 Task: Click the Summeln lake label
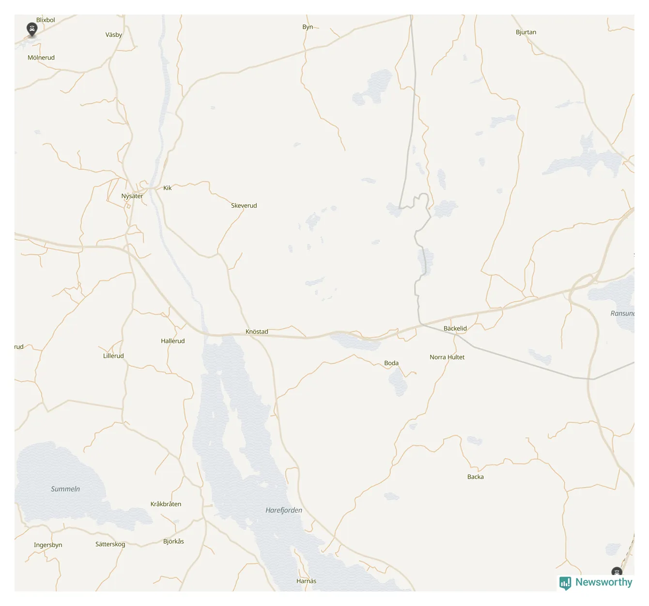tap(65, 489)
